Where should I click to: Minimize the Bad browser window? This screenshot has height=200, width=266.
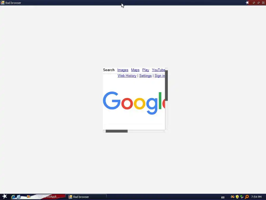click(x=254, y=3)
